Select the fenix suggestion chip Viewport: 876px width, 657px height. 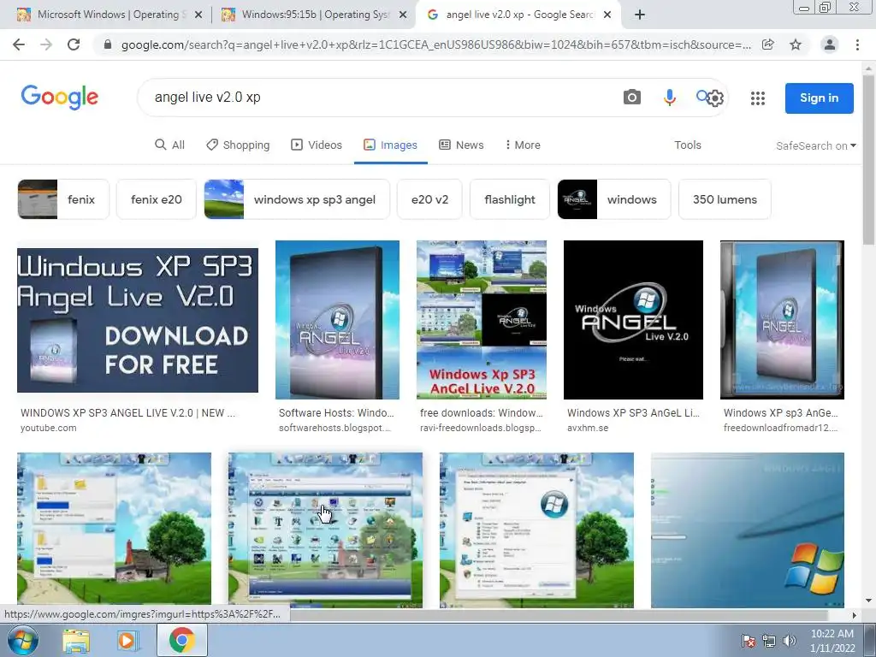click(x=63, y=199)
